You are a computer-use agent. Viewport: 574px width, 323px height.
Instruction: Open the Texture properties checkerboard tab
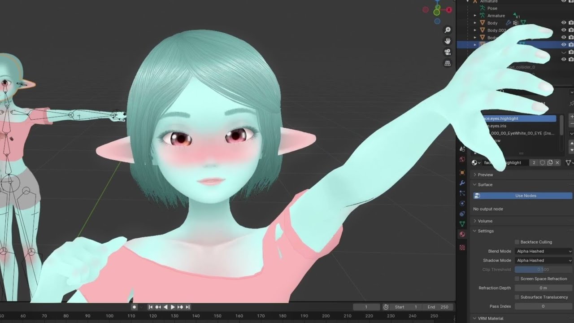click(x=462, y=247)
